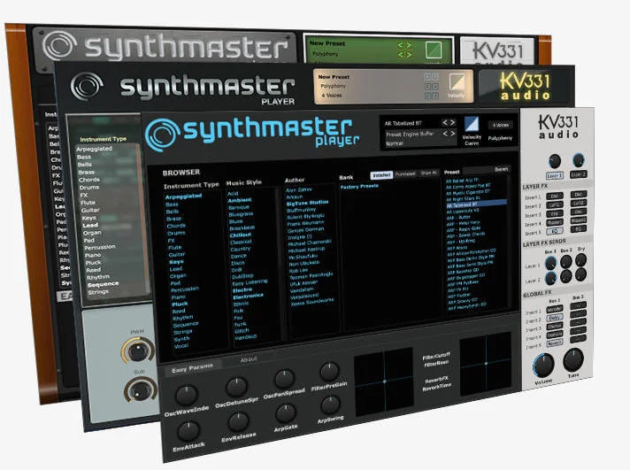Click the Search button above preset list
630x470 pixels.
click(x=501, y=169)
